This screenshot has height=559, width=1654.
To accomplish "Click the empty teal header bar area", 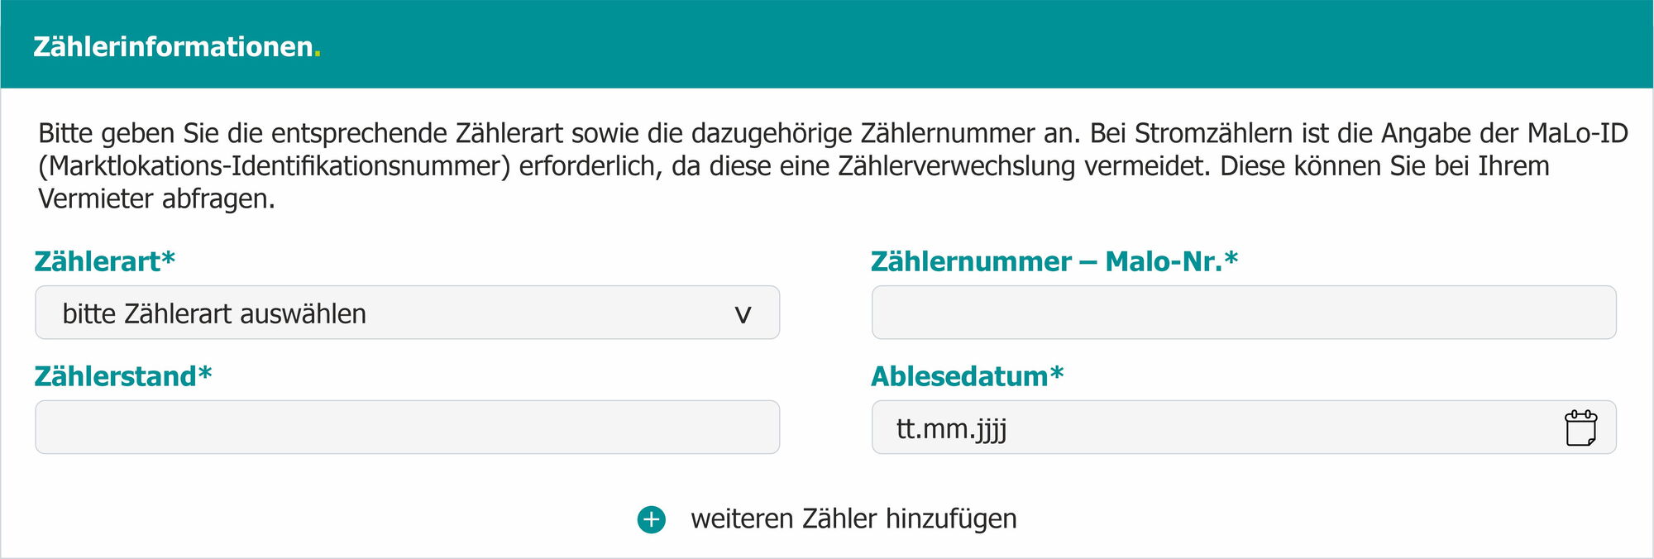I will point(992,45).
